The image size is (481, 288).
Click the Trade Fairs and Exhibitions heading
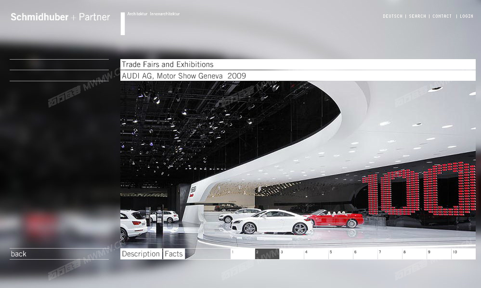168,64
